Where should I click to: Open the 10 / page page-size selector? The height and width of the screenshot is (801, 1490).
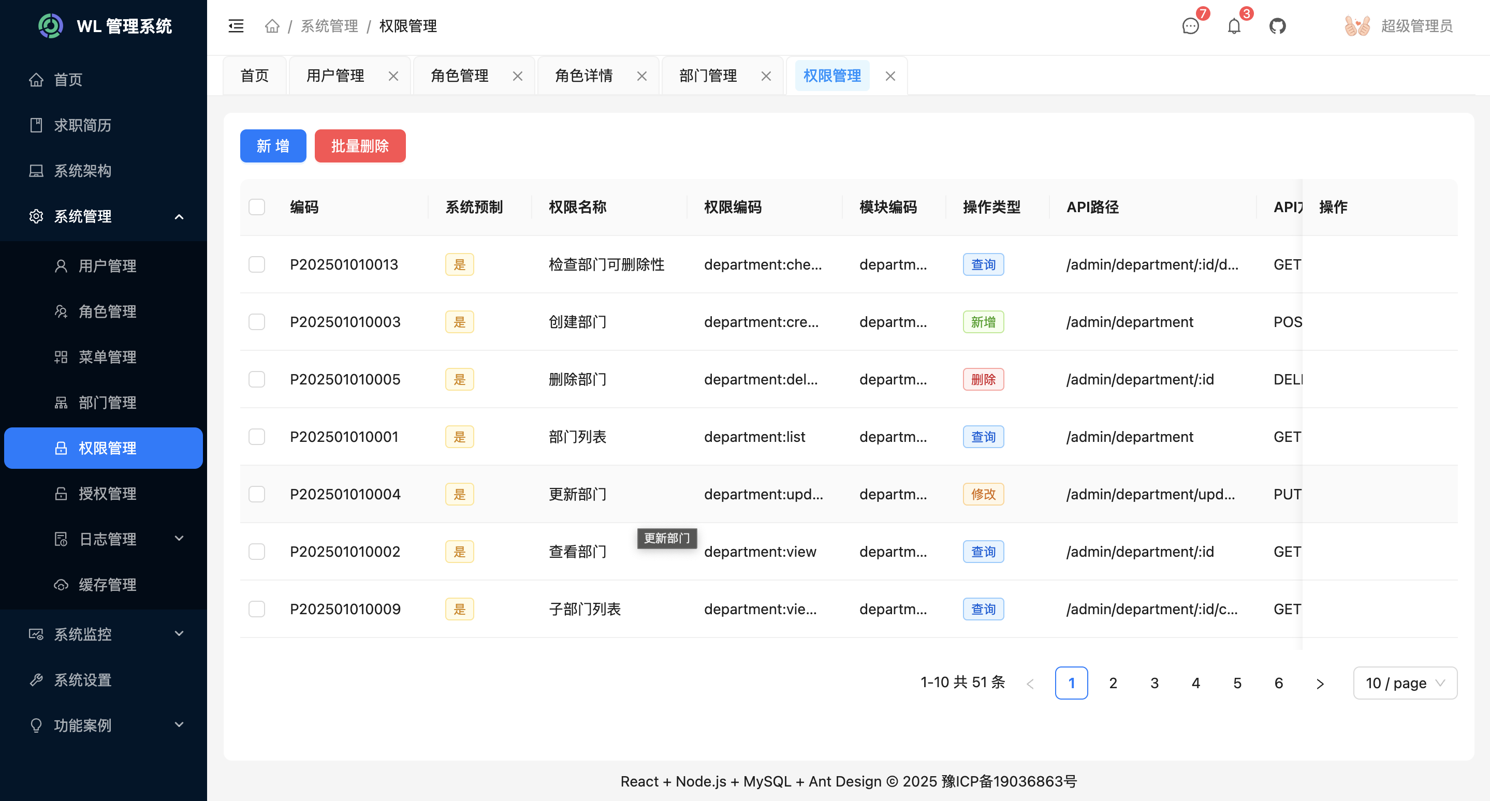point(1405,683)
